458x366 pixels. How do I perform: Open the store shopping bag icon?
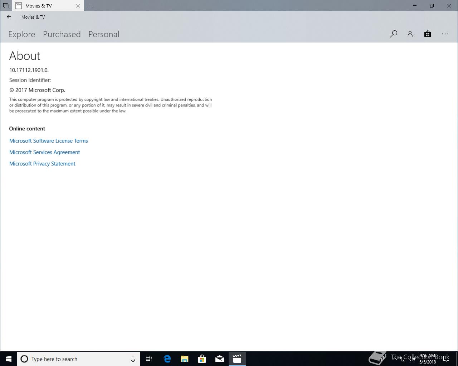[428, 34]
